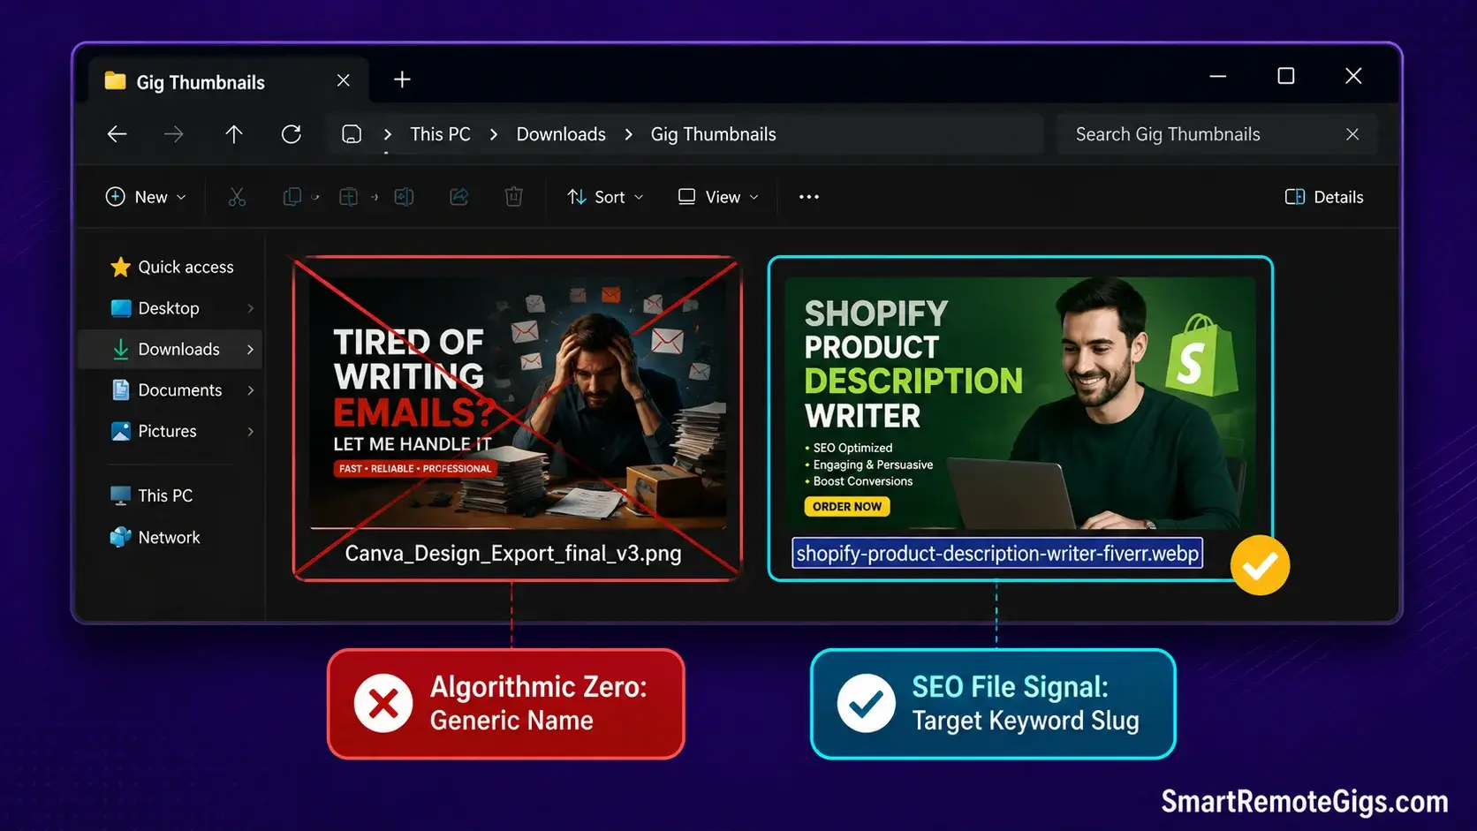This screenshot has width=1477, height=831.
Task: Click the Search Gig Thumbnails field
Action: 1217,134
